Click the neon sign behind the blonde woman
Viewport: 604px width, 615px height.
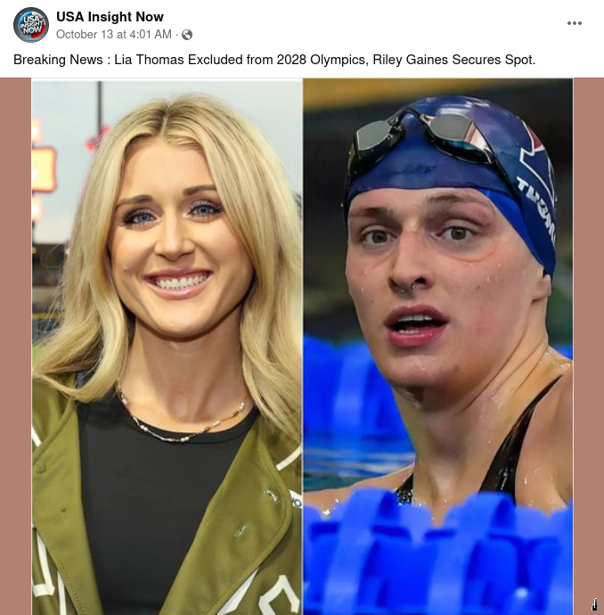point(44,169)
